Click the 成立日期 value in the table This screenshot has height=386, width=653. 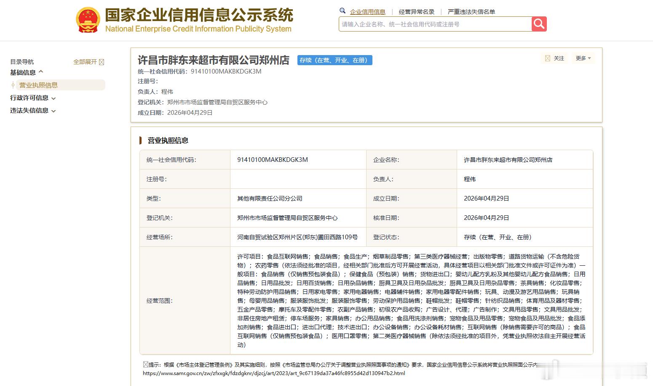pos(487,198)
